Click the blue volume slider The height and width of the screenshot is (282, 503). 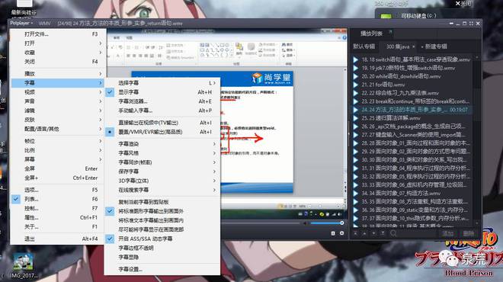pyautogui.click(x=326, y=223)
